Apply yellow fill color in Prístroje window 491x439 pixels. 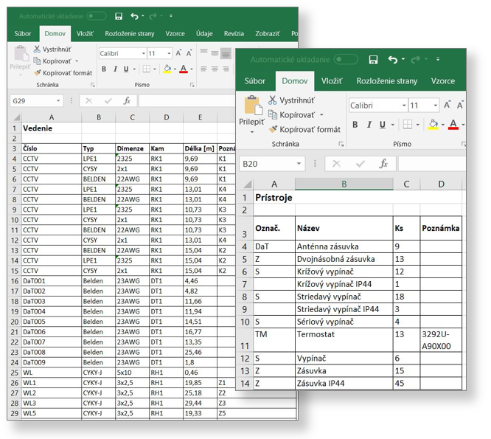pos(433,125)
